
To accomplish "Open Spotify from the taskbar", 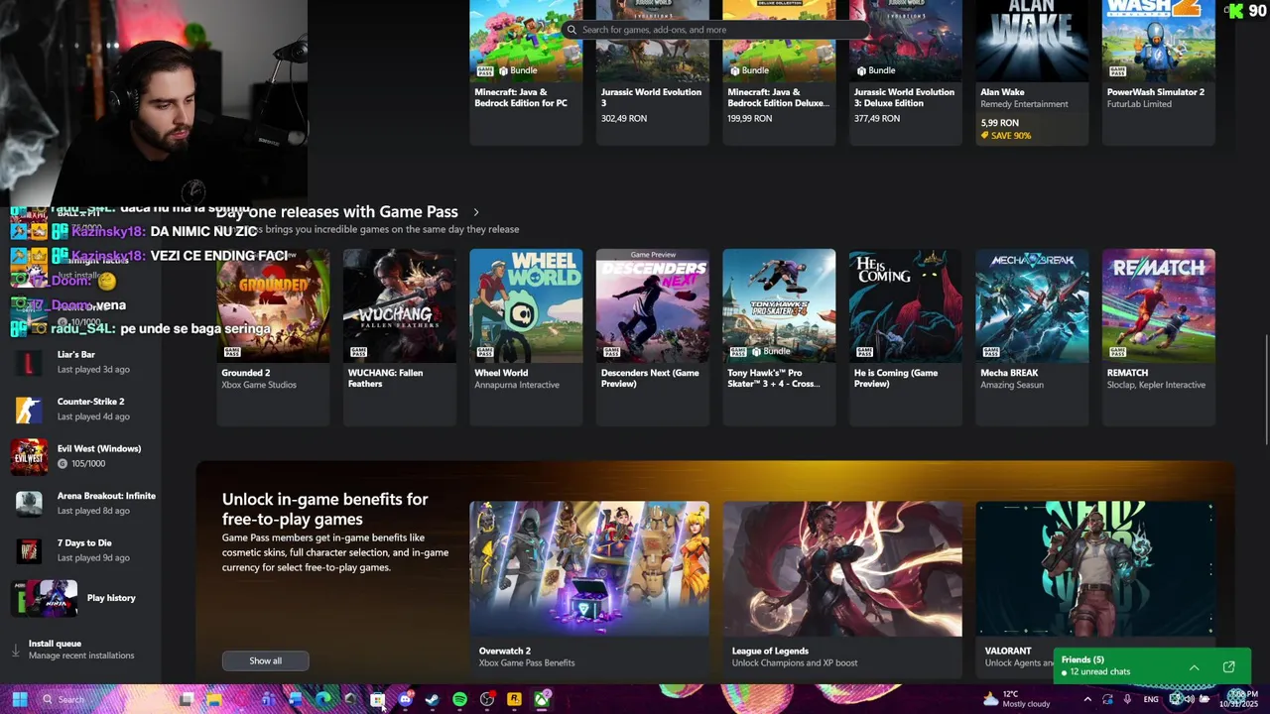I will tap(459, 699).
